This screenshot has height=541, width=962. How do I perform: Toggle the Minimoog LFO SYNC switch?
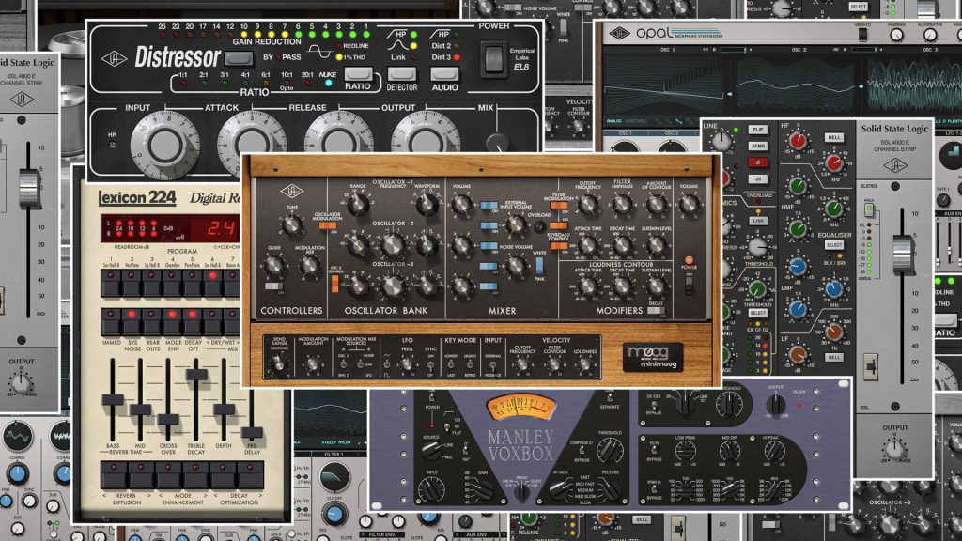pyautogui.click(x=430, y=364)
